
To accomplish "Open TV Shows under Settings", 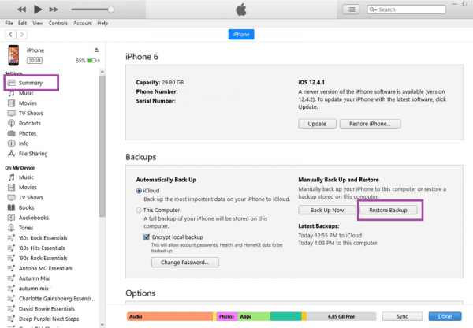I will (31, 114).
